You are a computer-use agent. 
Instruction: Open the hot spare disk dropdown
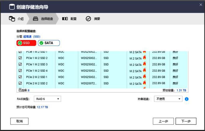168,99
